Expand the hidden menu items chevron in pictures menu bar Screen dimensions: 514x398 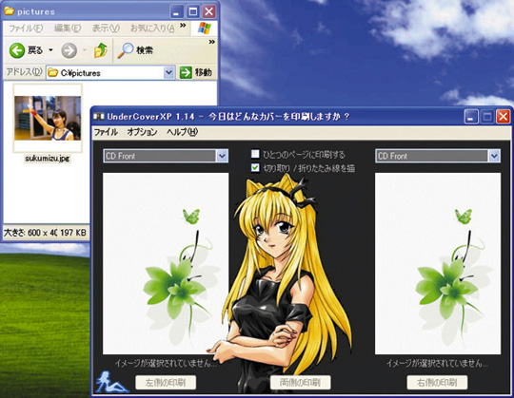(183, 26)
